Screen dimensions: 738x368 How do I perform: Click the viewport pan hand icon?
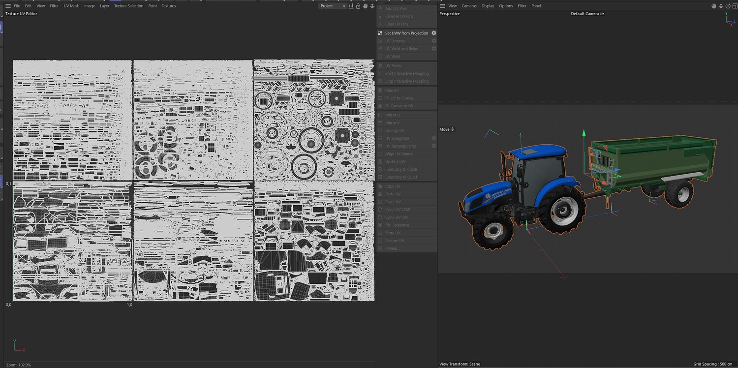714,6
